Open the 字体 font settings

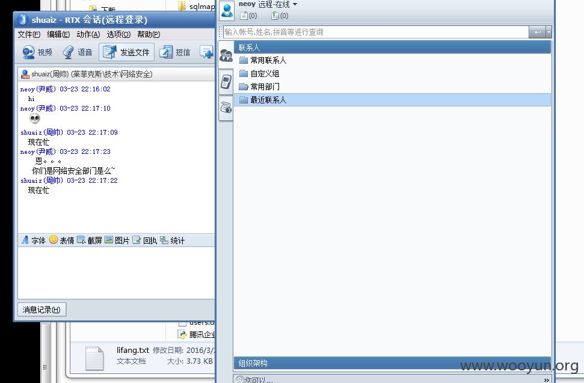point(34,241)
